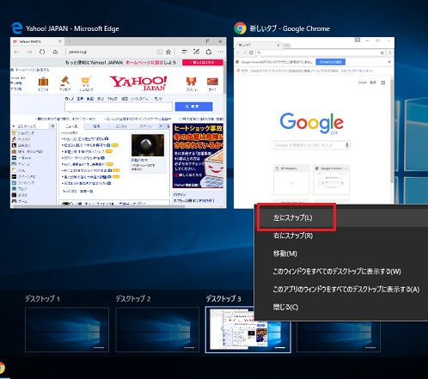Click Google voice search microphone icon
This screenshot has height=379, width=428.
pyautogui.click(x=347, y=145)
